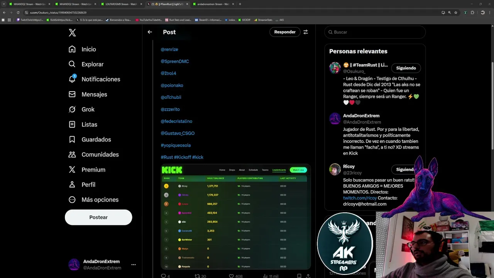Viewport: 494px width, 278px height.
Task: Toggle Siguiendo button for Osukuro_
Action: [x=406, y=68]
